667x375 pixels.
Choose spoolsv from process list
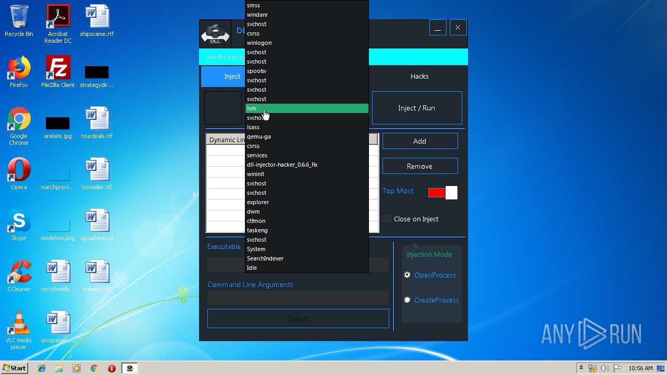click(x=307, y=71)
